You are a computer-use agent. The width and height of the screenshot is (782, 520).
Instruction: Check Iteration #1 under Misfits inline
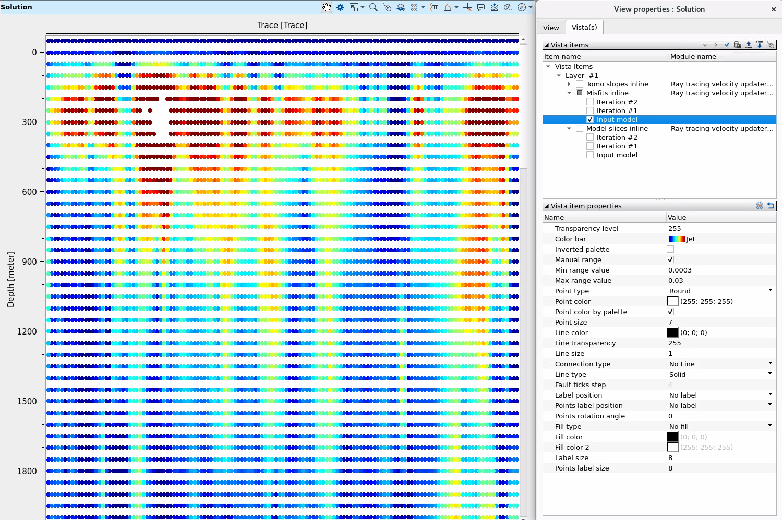point(590,110)
